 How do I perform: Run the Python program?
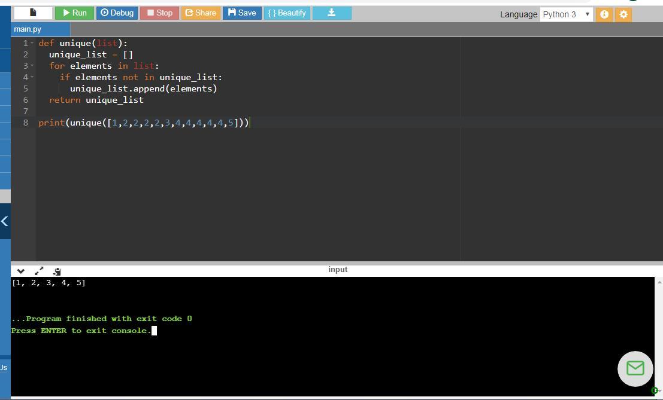[x=74, y=13]
